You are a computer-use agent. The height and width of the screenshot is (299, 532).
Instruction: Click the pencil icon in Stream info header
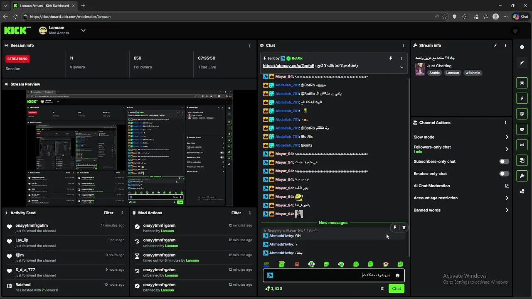tap(495, 46)
